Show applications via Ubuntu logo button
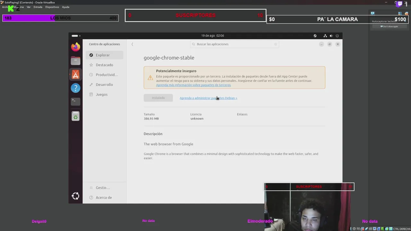Viewport: 411px width, 231px height. pyautogui.click(x=75, y=196)
